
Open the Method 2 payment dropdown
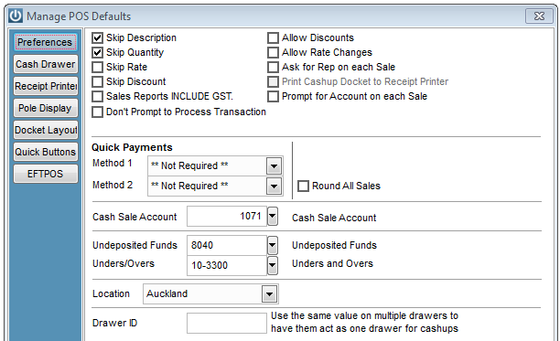(274, 186)
